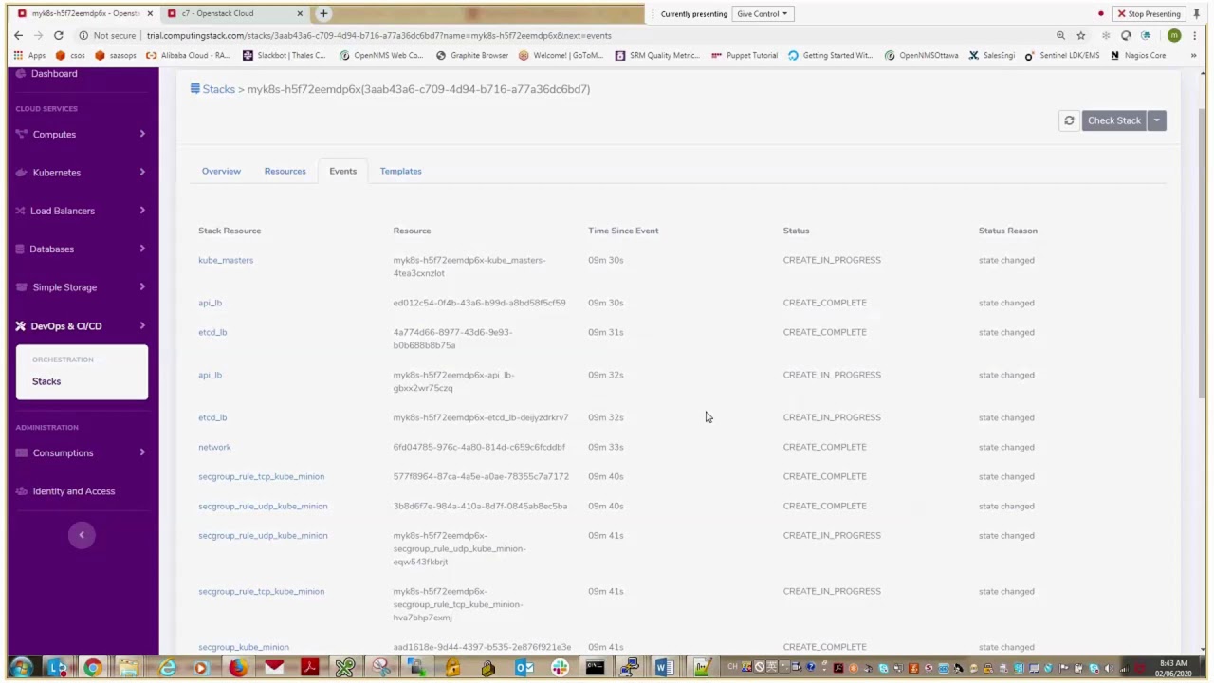Click the Identity and Access sidebar icon

point(20,491)
